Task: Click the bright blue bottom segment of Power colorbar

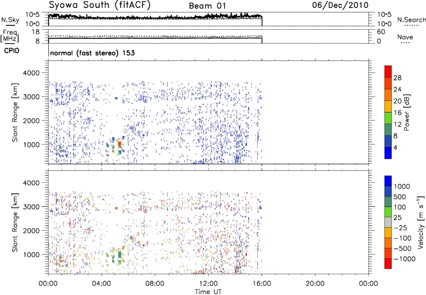Action: pyautogui.click(x=388, y=153)
